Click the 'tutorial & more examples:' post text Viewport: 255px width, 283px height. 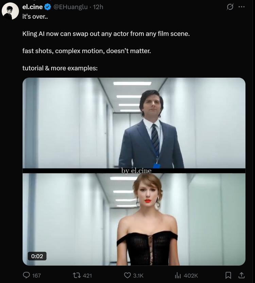coord(60,68)
